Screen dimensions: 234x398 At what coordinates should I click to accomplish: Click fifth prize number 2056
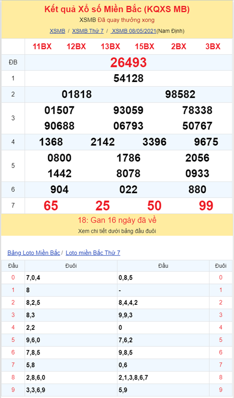(197, 158)
